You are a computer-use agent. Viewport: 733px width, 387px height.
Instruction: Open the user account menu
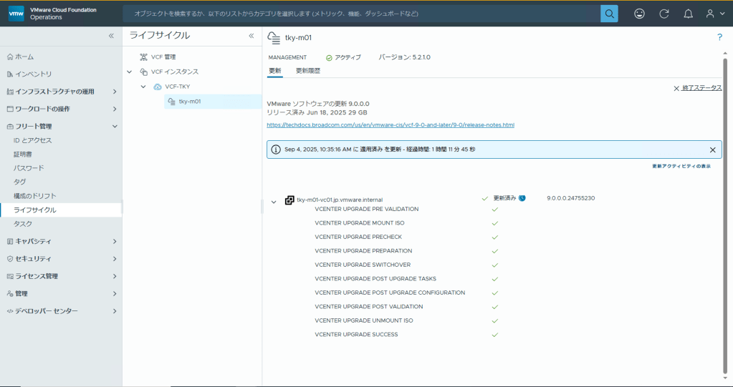[x=715, y=14]
